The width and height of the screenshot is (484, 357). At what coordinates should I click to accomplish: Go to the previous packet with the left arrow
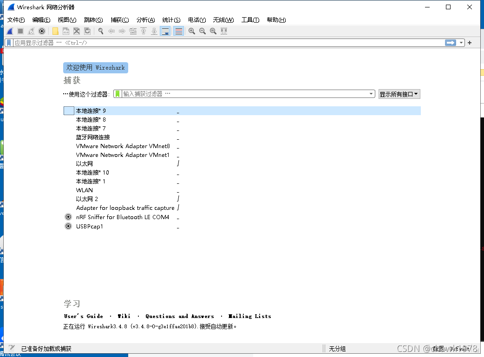click(x=112, y=31)
